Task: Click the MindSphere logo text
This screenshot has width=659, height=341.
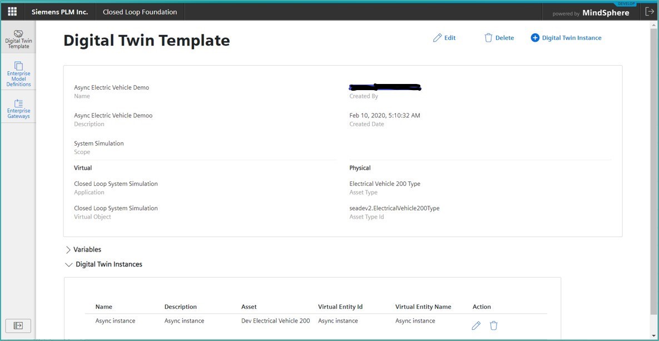Action: pos(606,13)
